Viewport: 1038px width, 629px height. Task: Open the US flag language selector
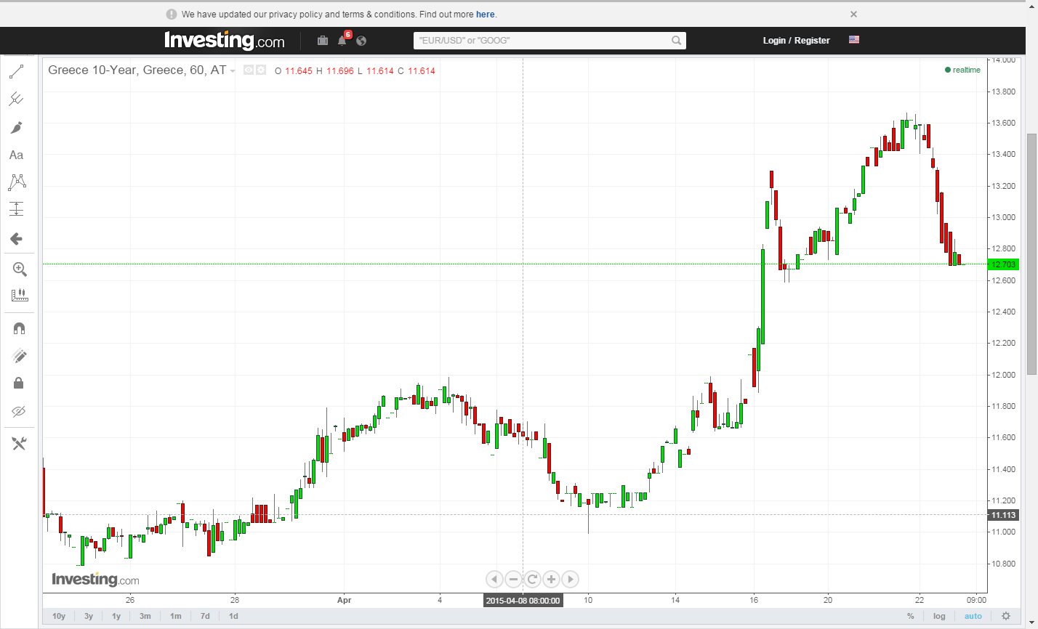coord(854,40)
